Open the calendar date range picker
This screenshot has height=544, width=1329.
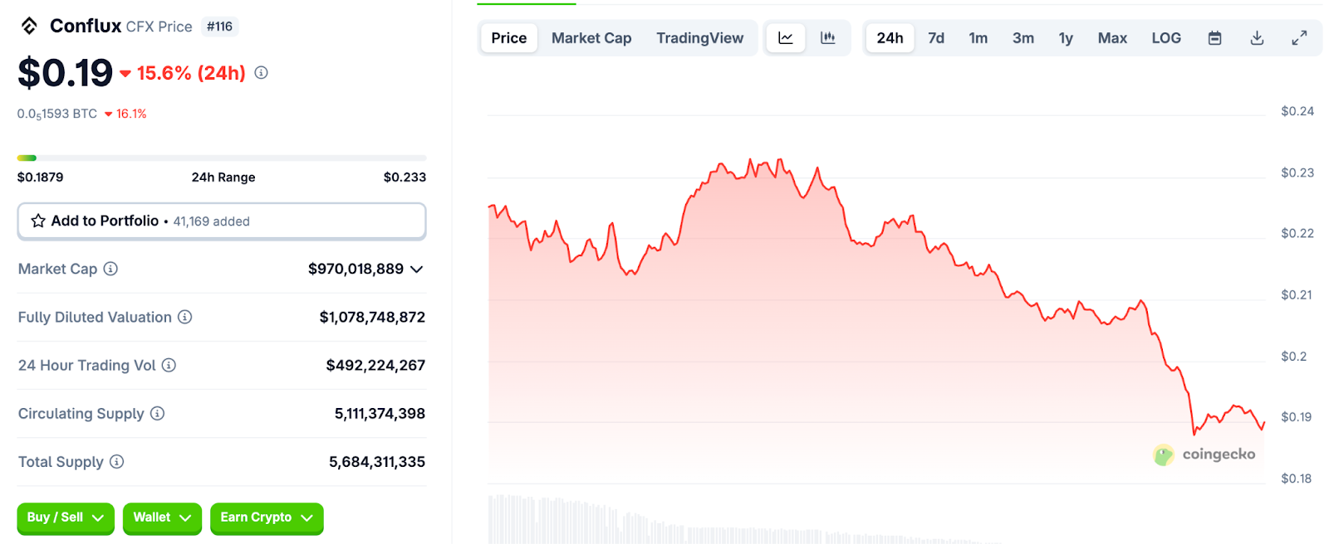tap(1214, 38)
